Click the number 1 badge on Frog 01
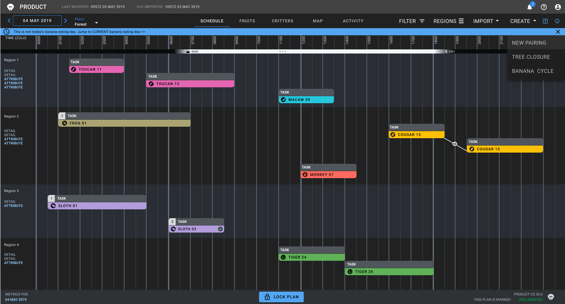The image size is (565, 304). click(x=62, y=116)
